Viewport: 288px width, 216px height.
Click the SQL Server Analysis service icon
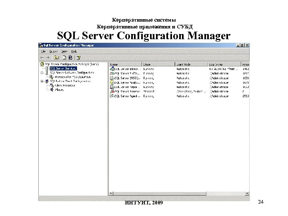[x=112, y=82]
